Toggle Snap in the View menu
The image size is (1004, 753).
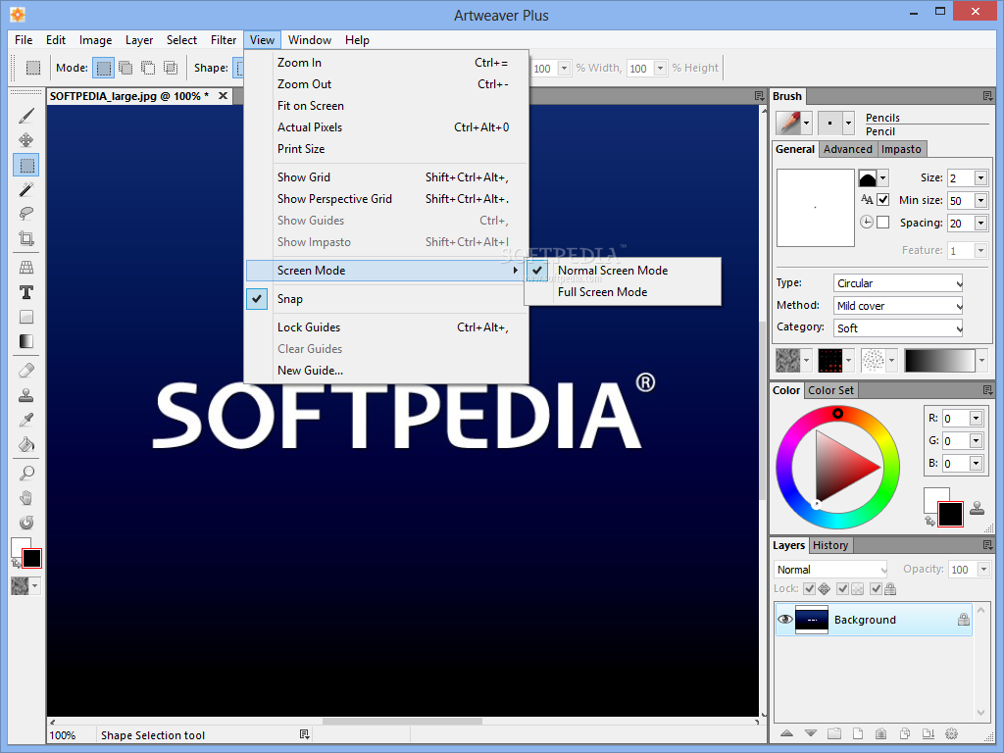click(387, 299)
